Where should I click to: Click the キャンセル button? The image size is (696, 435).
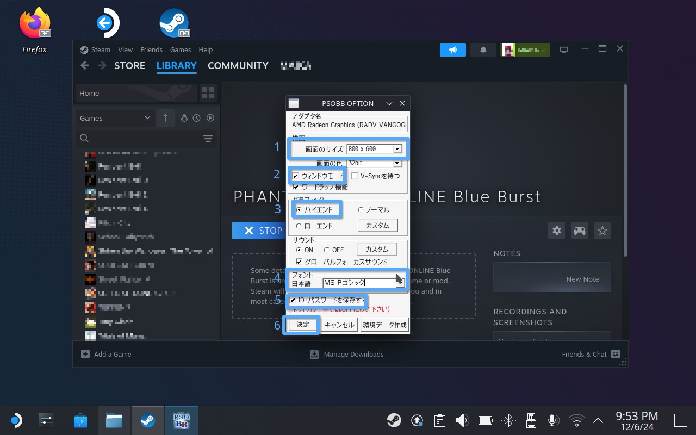(339, 325)
